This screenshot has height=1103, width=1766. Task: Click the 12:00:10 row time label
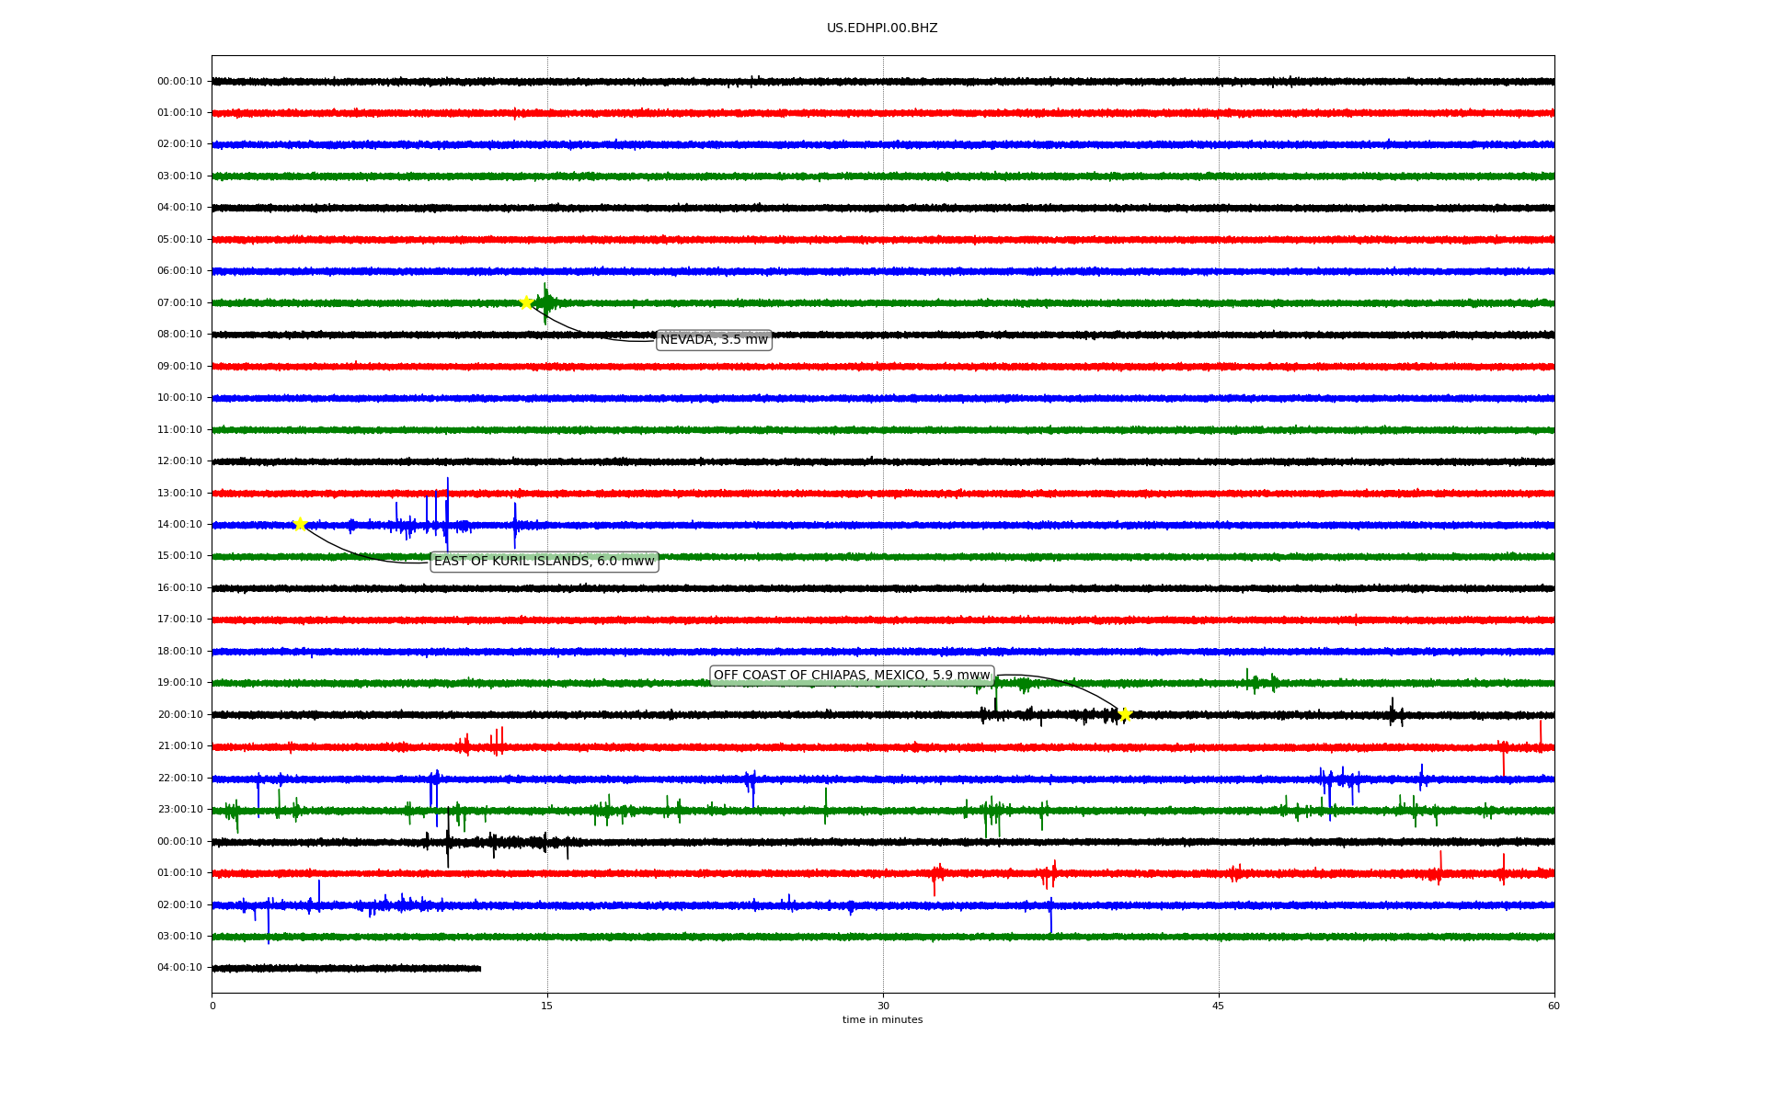click(x=179, y=461)
